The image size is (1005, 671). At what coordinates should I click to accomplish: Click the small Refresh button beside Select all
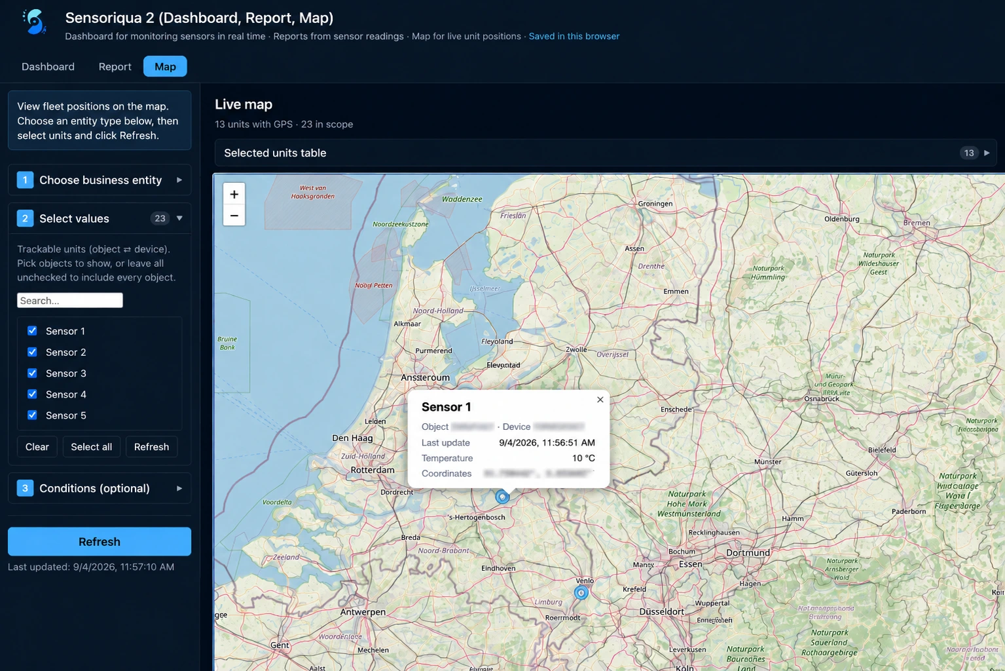[151, 447]
